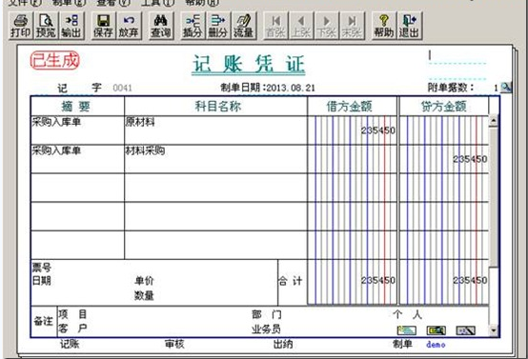The image size is (528, 359).
Task: Select the 原材料 subject cell
Action: 215,130
